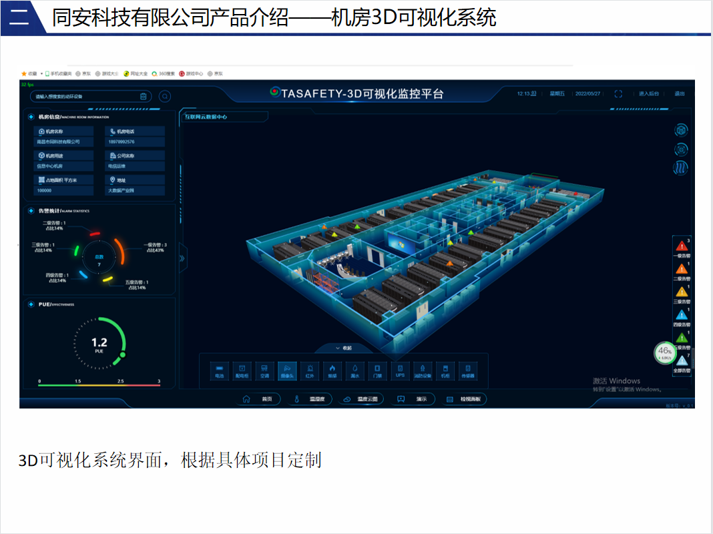Image resolution: width=713 pixels, height=534 pixels.
Task: Toggle the 四级告警 blue alarm filter
Action: coord(682,316)
